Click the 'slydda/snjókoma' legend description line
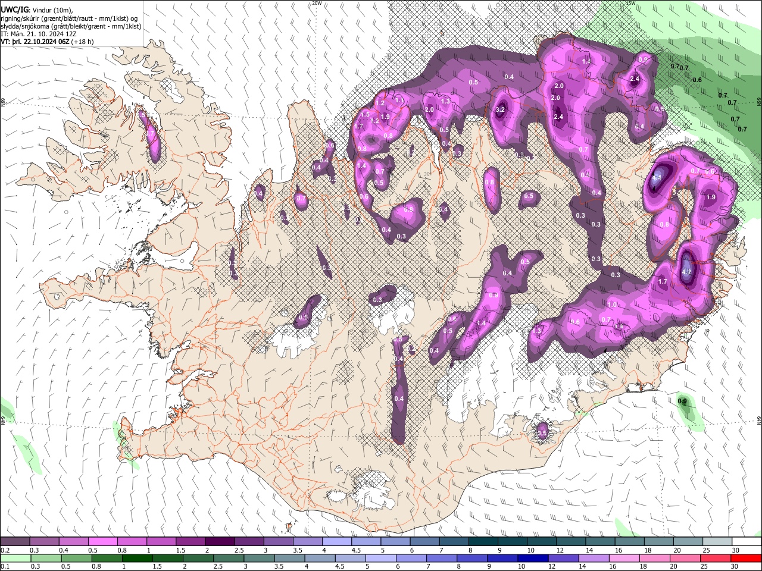 71,26
